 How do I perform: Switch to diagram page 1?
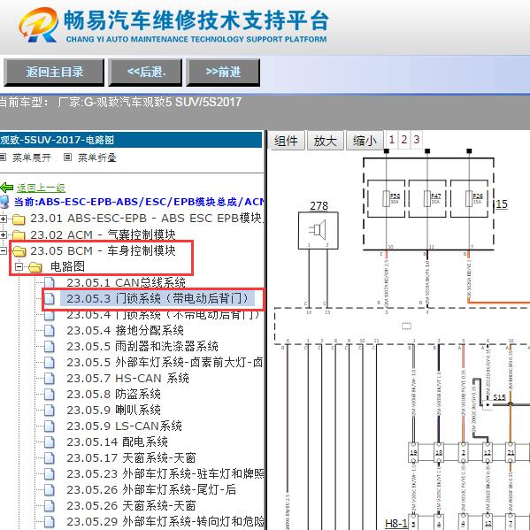[392, 140]
